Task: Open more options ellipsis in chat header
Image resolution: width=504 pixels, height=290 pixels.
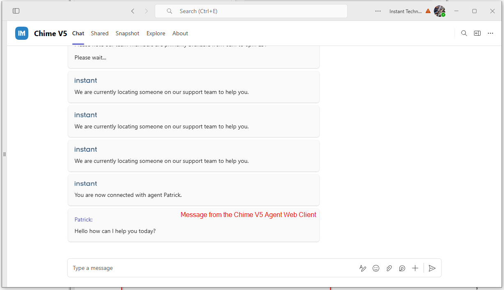Action: coord(490,33)
